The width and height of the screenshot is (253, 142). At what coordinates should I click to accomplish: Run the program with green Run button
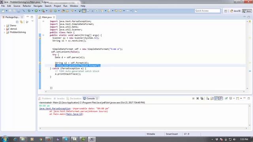coord(36,11)
